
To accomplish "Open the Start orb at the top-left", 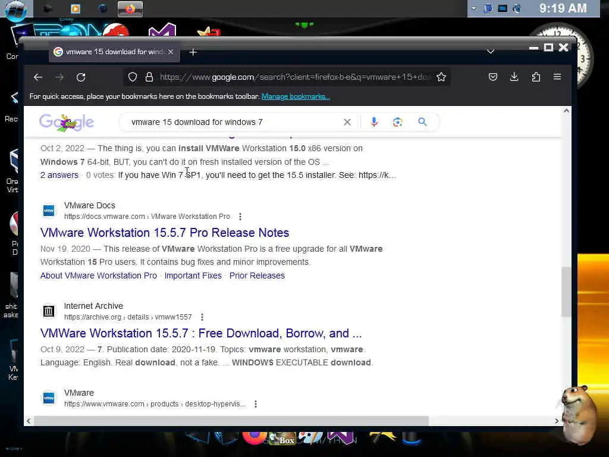I will pos(15,10).
